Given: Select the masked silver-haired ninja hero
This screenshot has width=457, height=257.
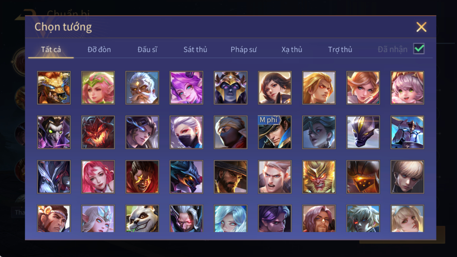Looking at the screenshot, I should (186, 132).
